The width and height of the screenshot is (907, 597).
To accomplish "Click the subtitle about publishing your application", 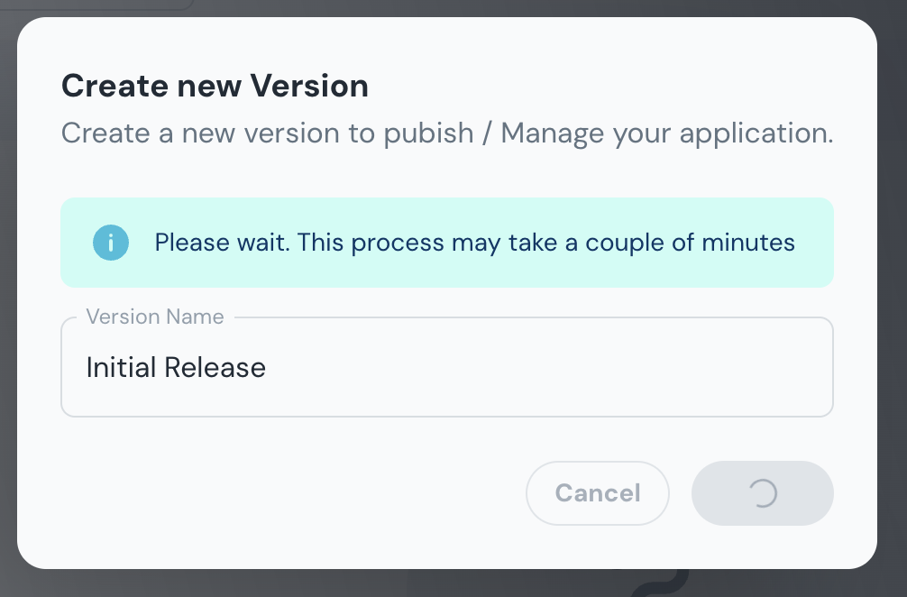I will point(447,133).
